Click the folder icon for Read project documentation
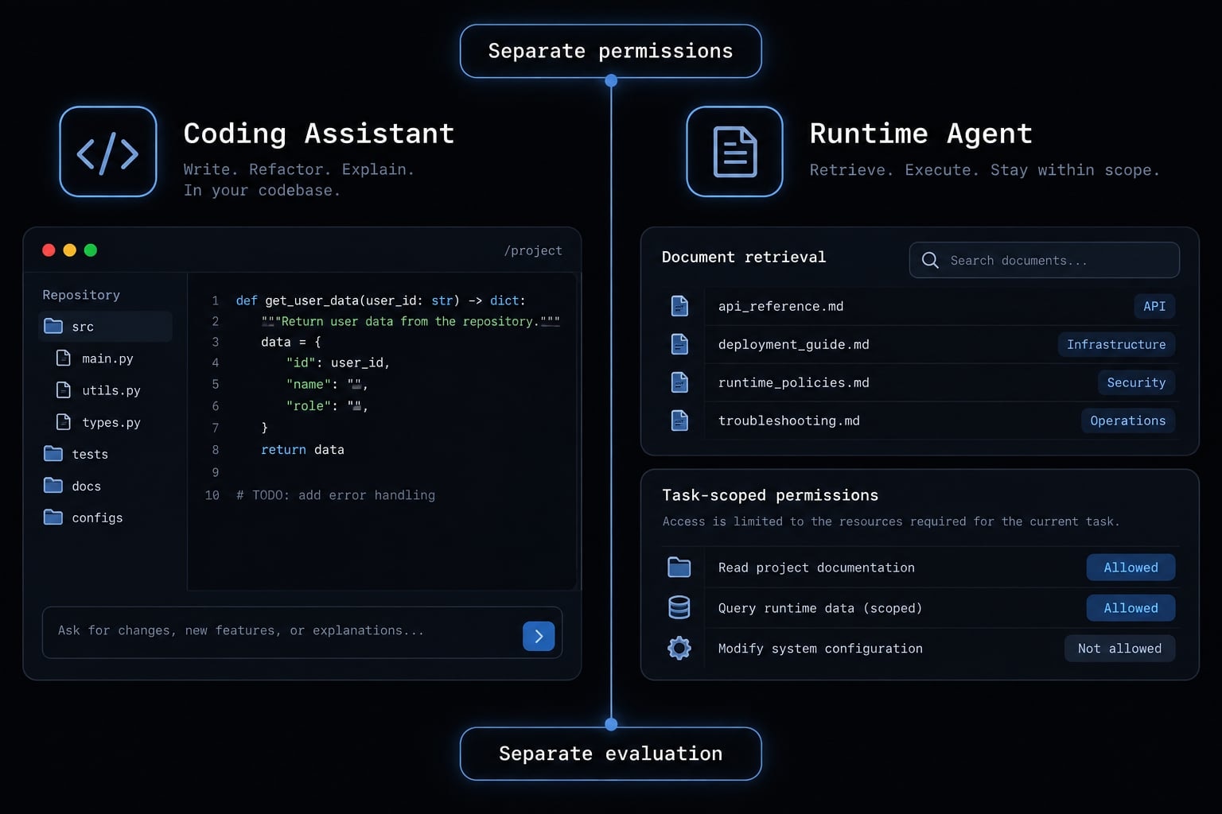This screenshot has height=814, width=1222. (x=679, y=567)
